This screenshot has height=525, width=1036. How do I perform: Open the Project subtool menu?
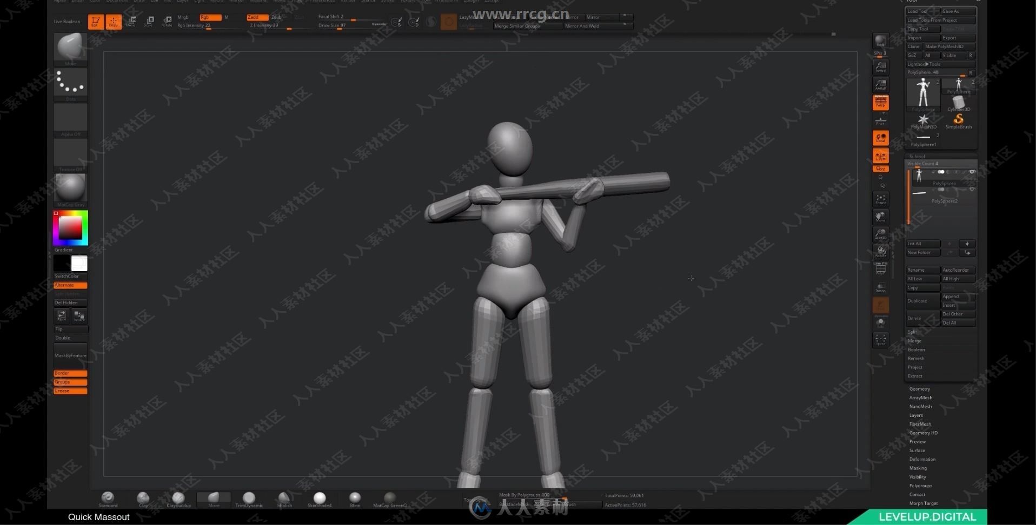point(915,367)
